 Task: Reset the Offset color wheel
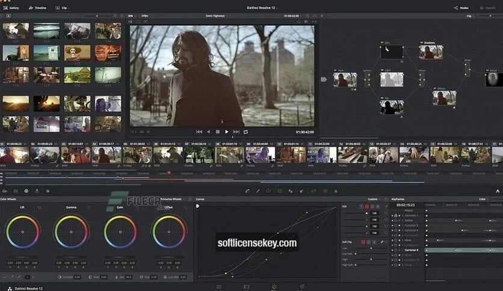point(186,207)
